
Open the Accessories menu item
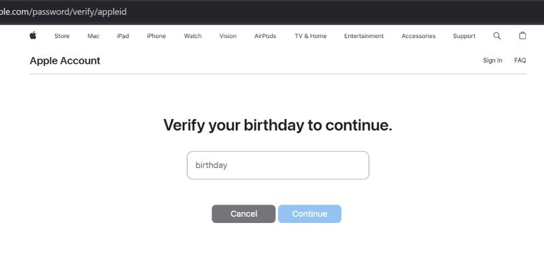click(x=418, y=36)
